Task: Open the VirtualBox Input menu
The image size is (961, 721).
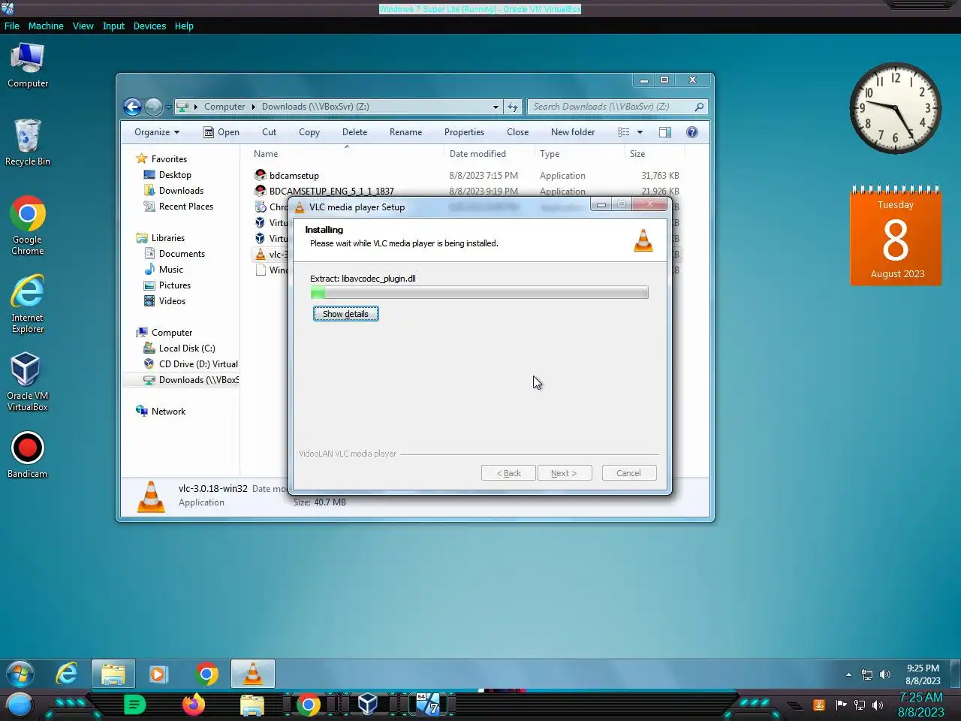Action: (113, 26)
